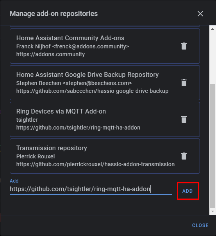This screenshot has width=216, height=236.
Task: Click the hassio-google-drive-backup GitHub URL
Action: tap(93, 91)
